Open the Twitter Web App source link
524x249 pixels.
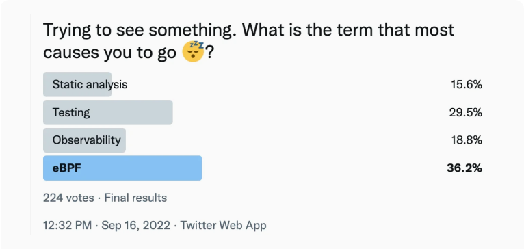tap(224, 225)
